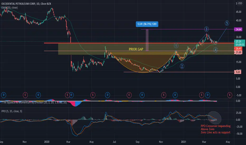Image resolution: width=246 pixels, height=145 pixels.
Task: Click the earnings marker near Nov 2020
Action: 164,95
